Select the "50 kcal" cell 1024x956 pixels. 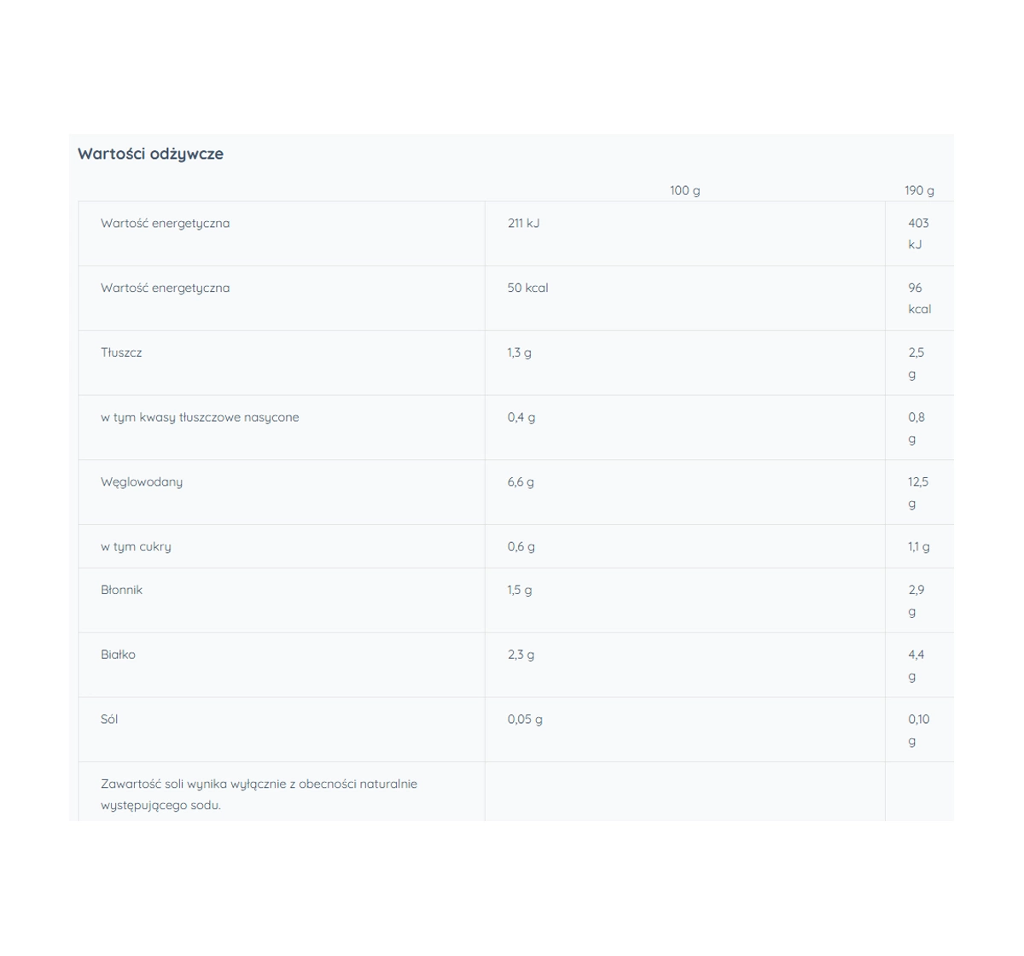[527, 288]
